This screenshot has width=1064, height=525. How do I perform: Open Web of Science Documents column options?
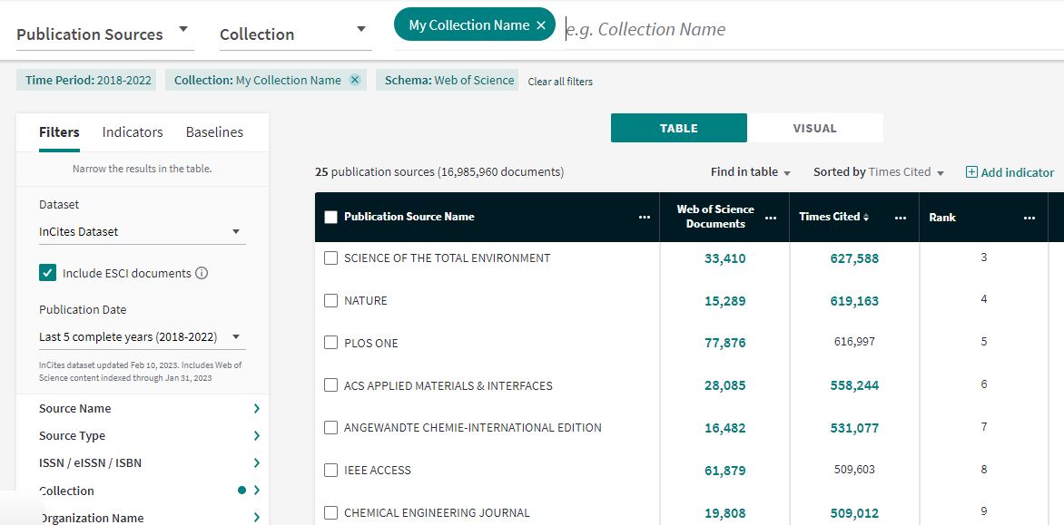(x=771, y=218)
